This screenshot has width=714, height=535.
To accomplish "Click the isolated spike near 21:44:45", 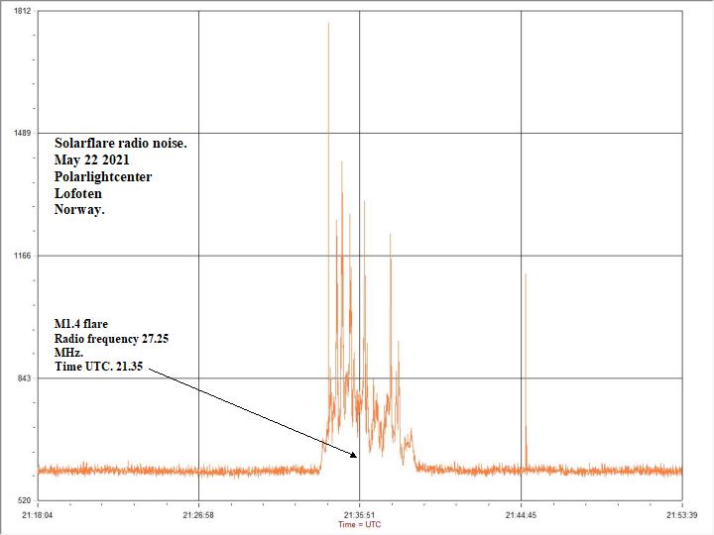I will click(x=526, y=367).
